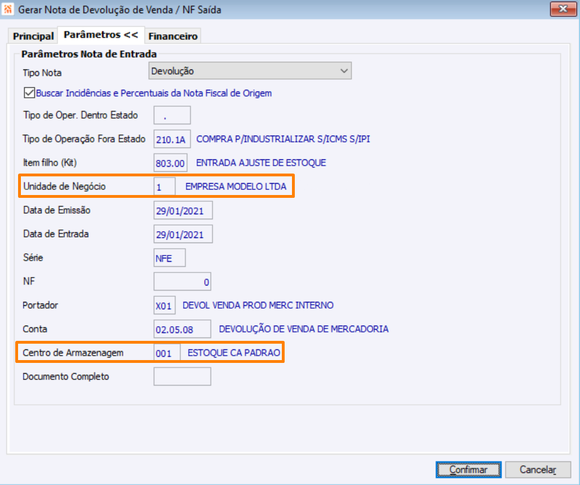Click the Tipo de Oper. Dentro Estado field
This screenshot has height=485, width=580.
172,115
